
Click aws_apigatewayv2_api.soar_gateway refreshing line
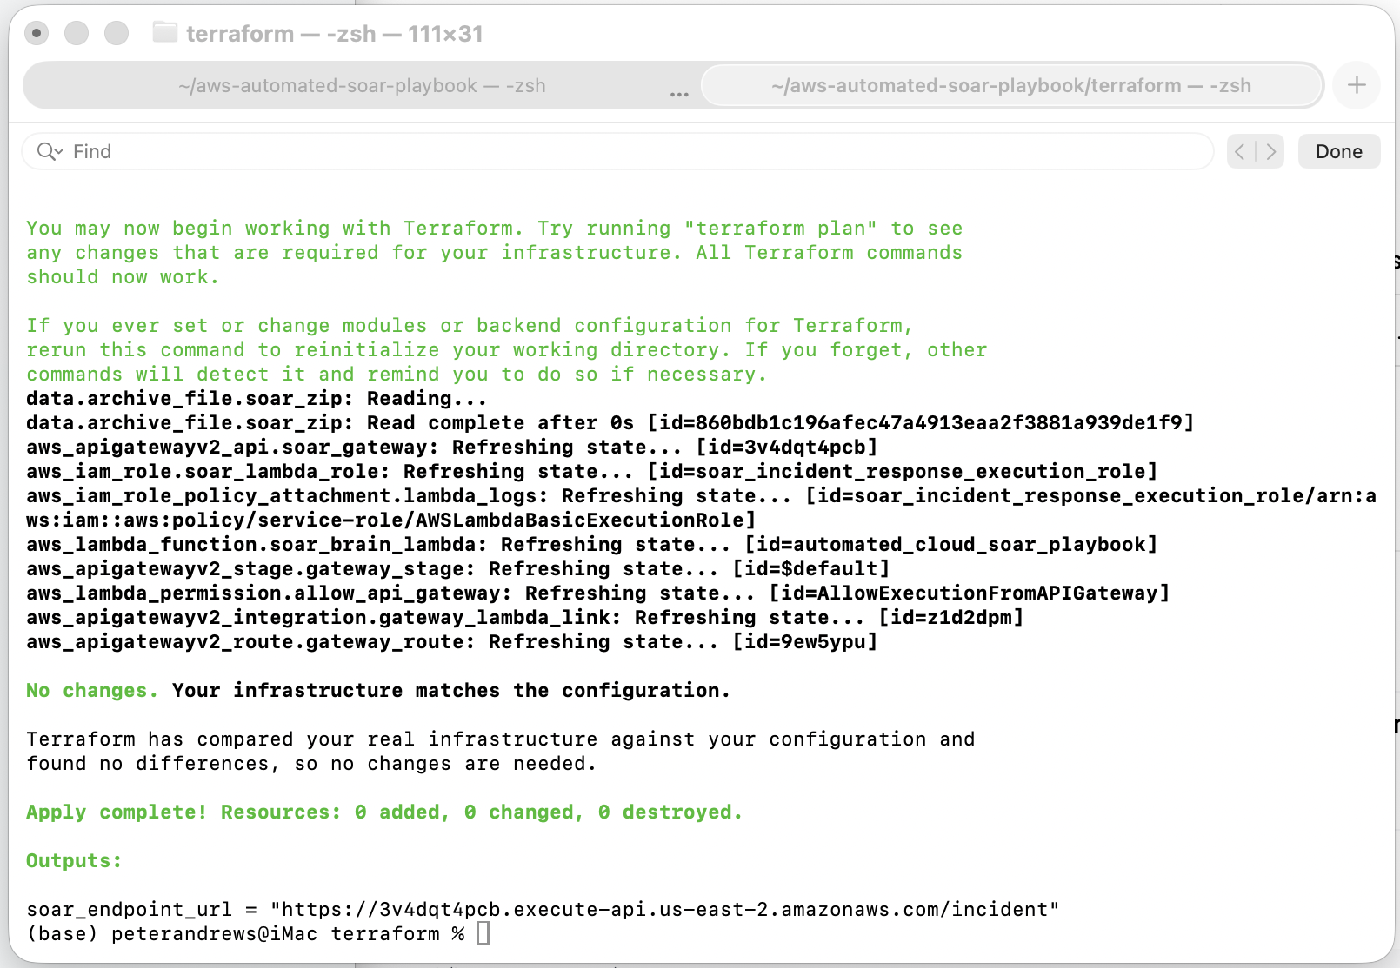(452, 448)
